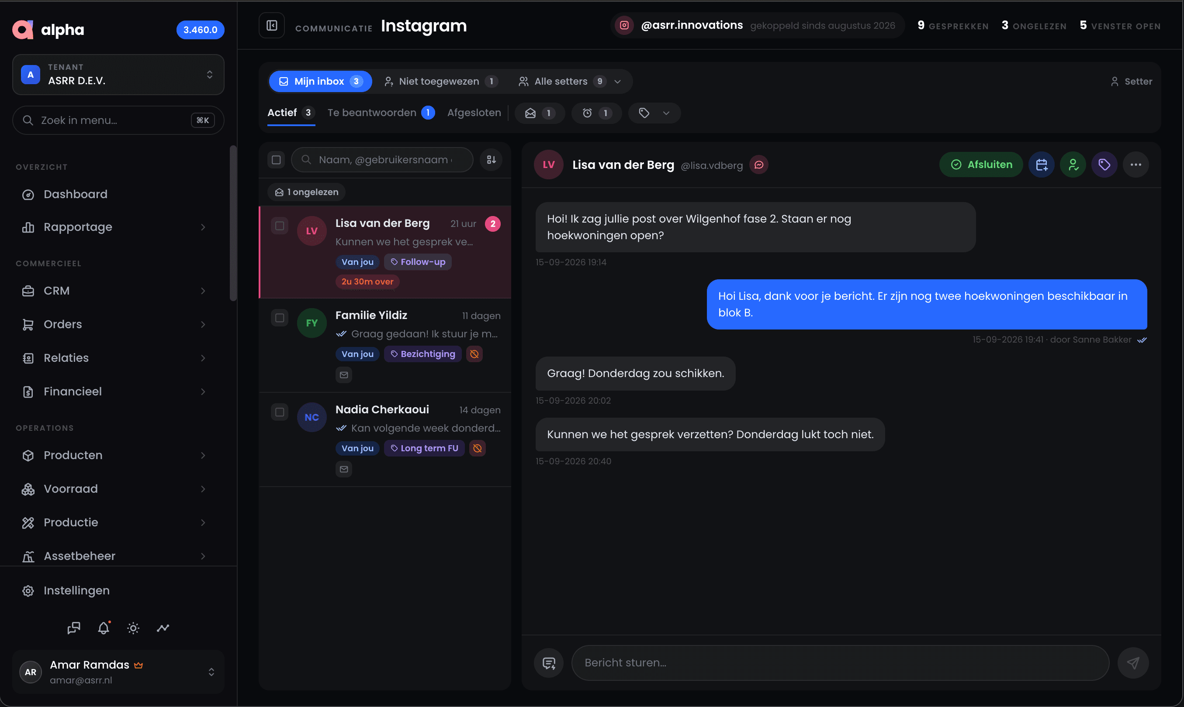1184x707 pixels.
Task: Open Amar Ramdas account menu
Action: click(118, 672)
